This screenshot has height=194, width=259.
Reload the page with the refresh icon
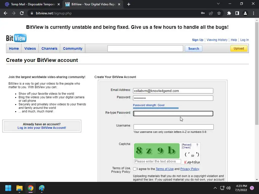tap(22, 13)
